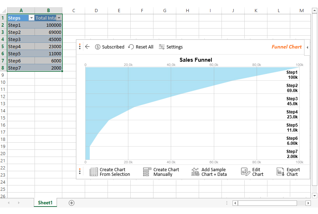
Task: Click the previous sheet navigation arrow
Action: click(x=9, y=203)
